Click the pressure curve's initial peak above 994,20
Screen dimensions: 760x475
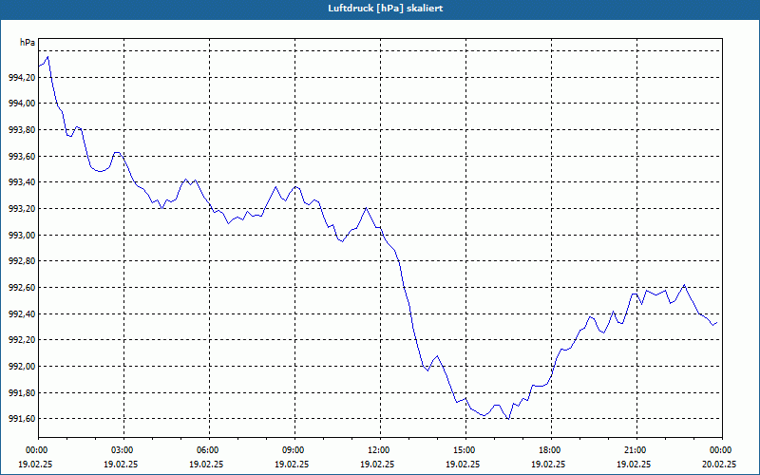(47, 57)
